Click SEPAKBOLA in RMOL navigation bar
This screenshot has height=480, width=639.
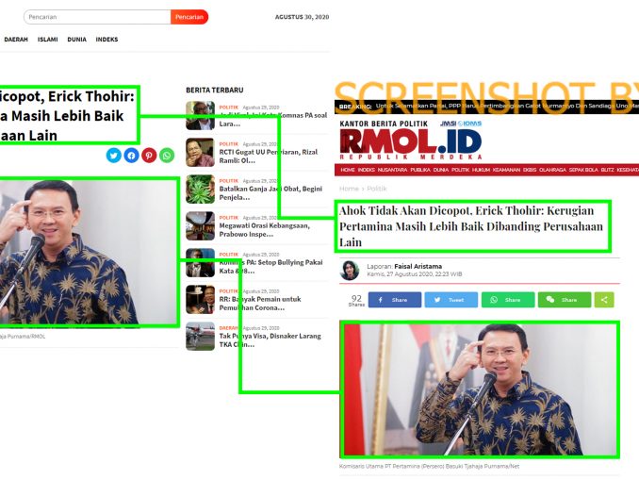(583, 170)
